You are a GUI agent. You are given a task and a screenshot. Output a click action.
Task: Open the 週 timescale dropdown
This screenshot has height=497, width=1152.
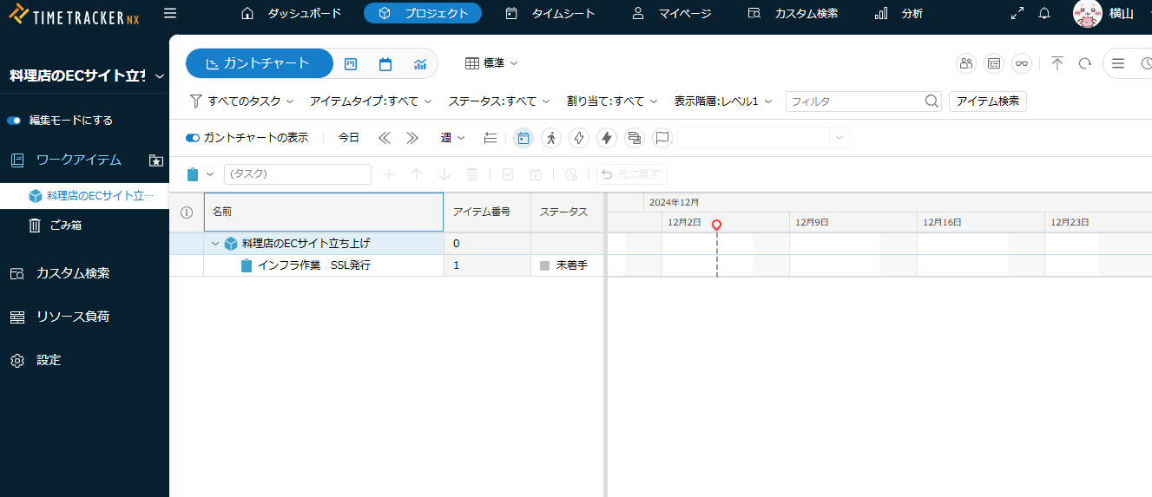click(453, 138)
